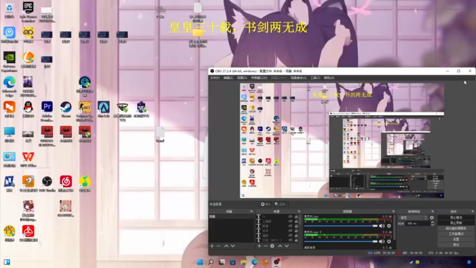Click 退出 exit button in Controls
The image size is (476, 268).
456,245
